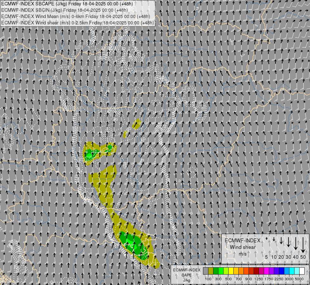310x285 pixels.
Task: Click the orange swatch right of 700 tick
Action: coord(241,271)
